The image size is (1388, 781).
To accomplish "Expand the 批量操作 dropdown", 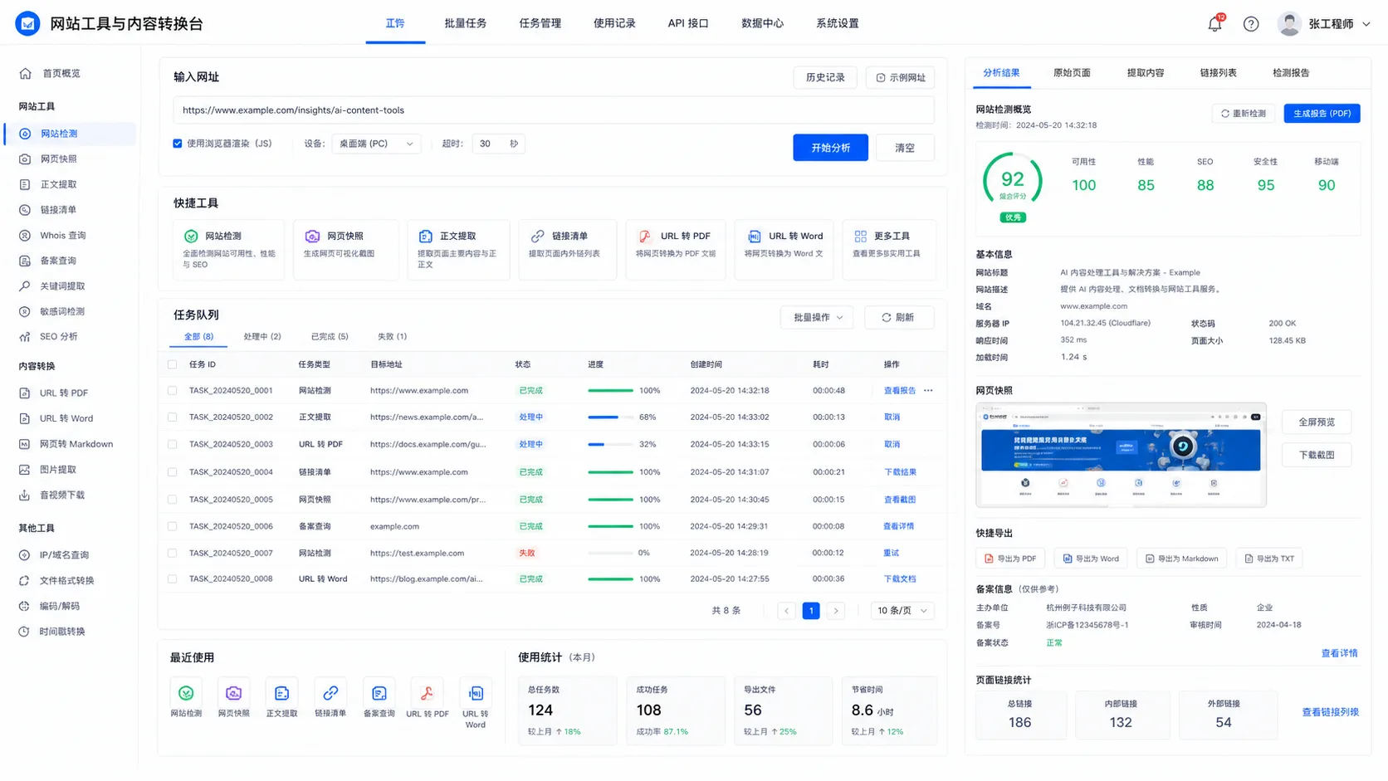I will (x=817, y=318).
